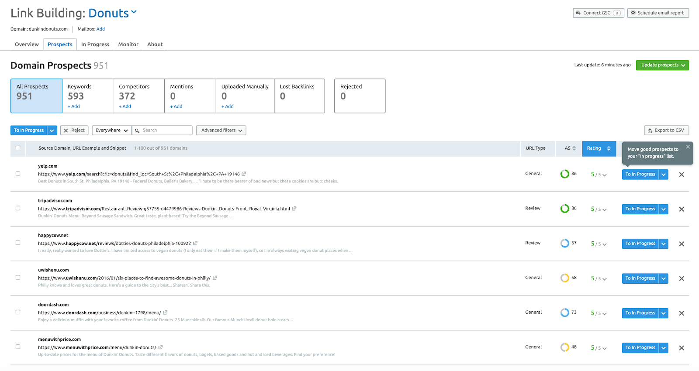Focus the prospects Search input field

(162, 130)
